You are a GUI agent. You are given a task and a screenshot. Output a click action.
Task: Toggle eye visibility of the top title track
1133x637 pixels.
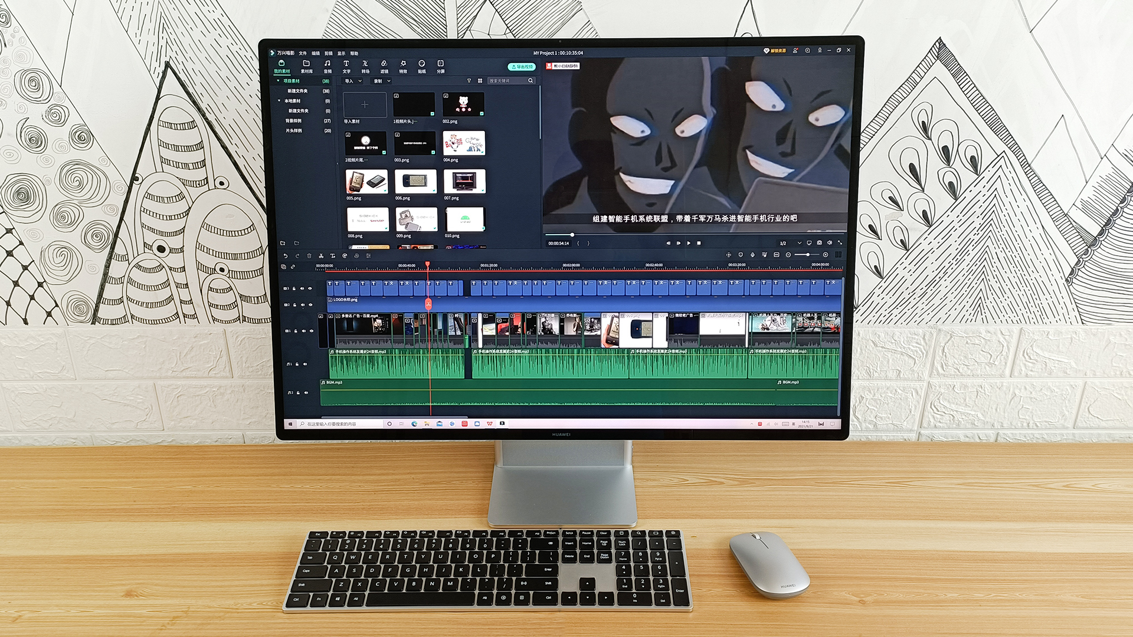click(310, 288)
